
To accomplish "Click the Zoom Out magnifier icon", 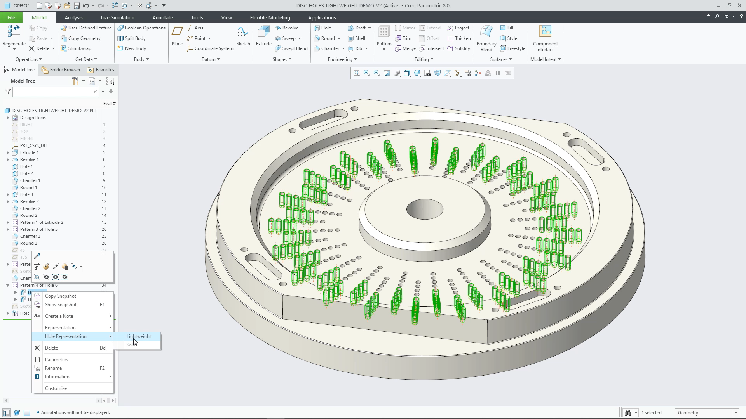I will pyautogui.click(x=377, y=73).
